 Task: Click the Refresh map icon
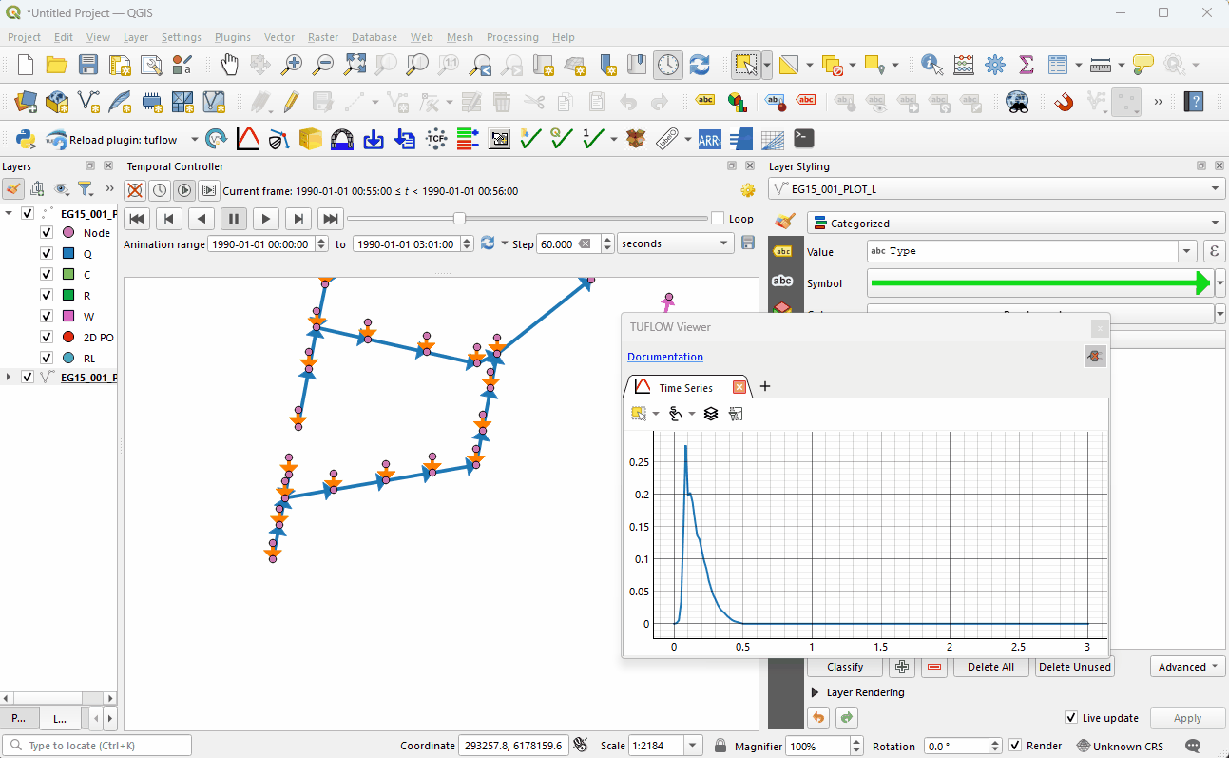pyautogui.click(x=700, y=65)
